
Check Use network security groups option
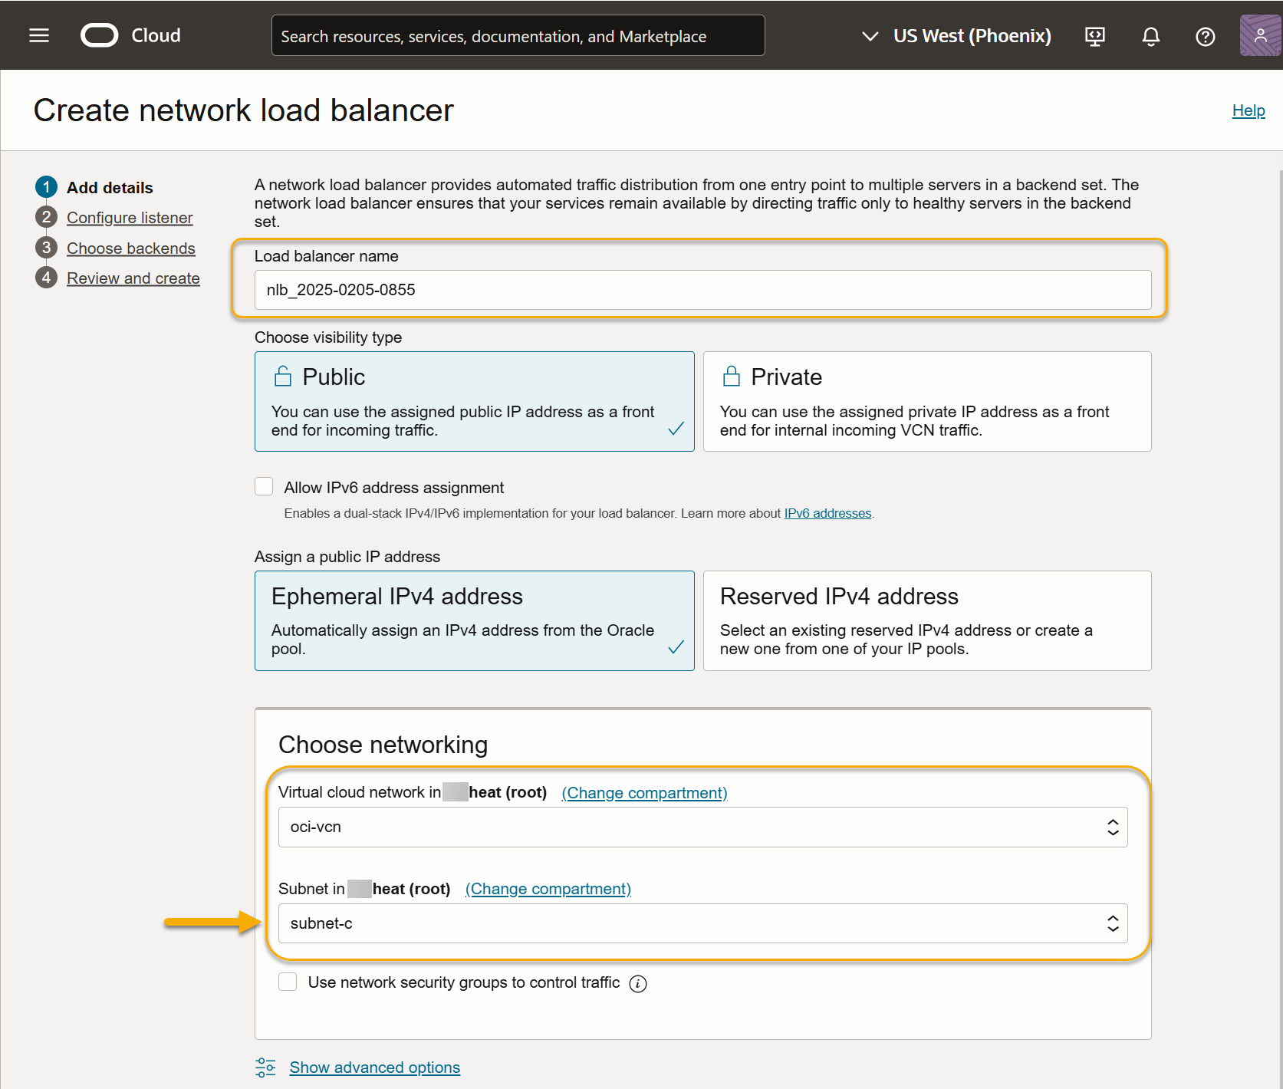(x=288, y=982)
